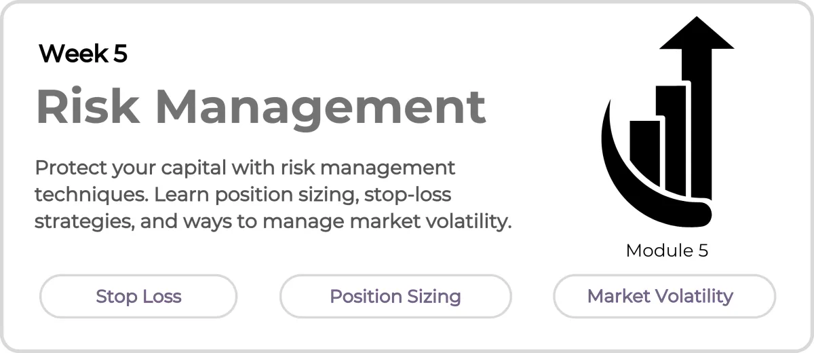Click the "Protect your capital" description line
This screenshot has width=814, height=353.
click(245, 168)
